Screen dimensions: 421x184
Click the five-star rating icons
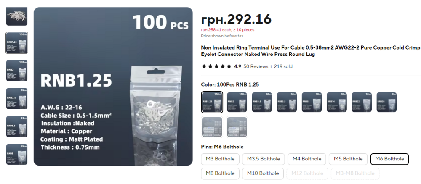coord(216,66)
